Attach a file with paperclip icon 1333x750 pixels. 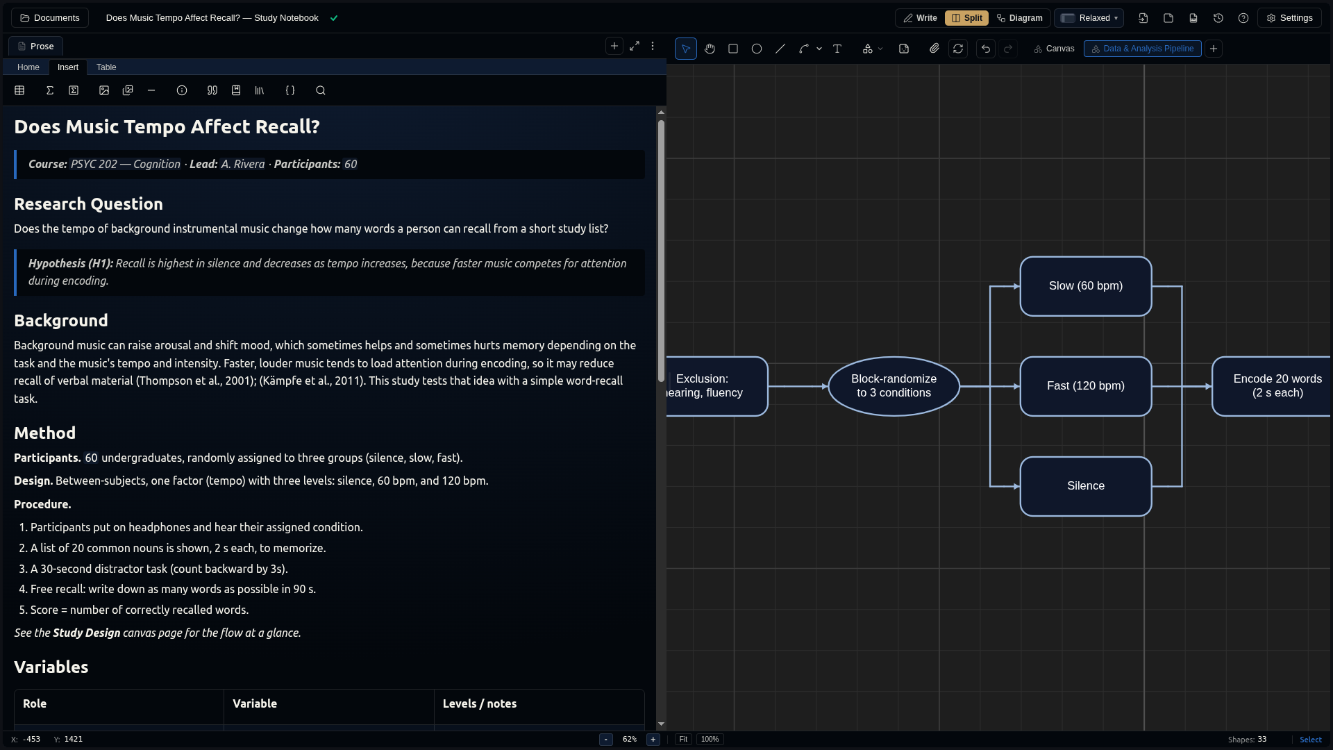pos(934,49)
